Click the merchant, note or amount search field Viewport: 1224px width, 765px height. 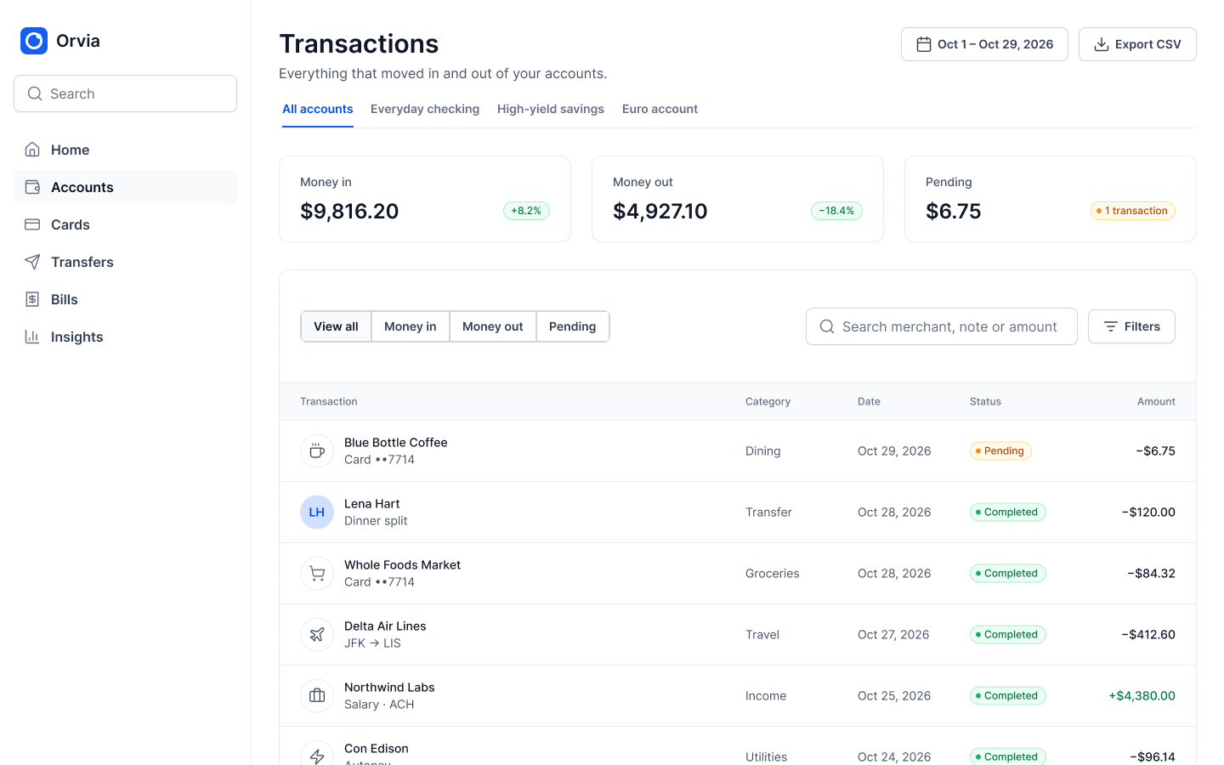coord(942,326)
